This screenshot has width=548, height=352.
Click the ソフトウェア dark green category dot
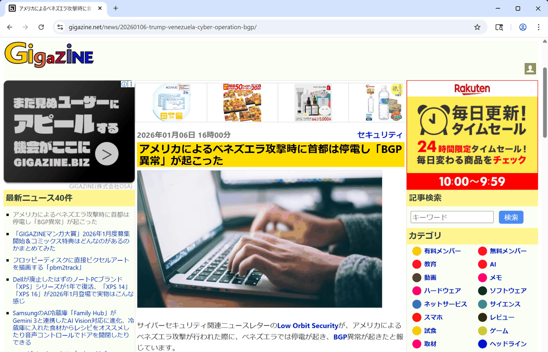tap(482, 291)
